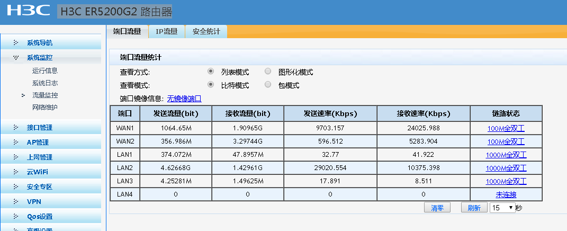Go to 系统日志 page

click(45, 83)
